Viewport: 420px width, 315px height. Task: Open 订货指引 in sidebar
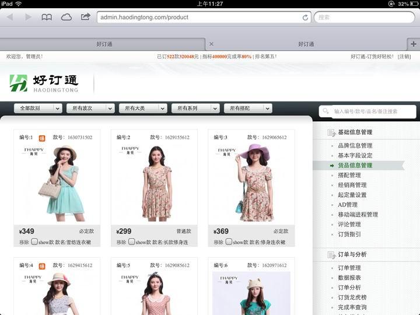[349, 235]
